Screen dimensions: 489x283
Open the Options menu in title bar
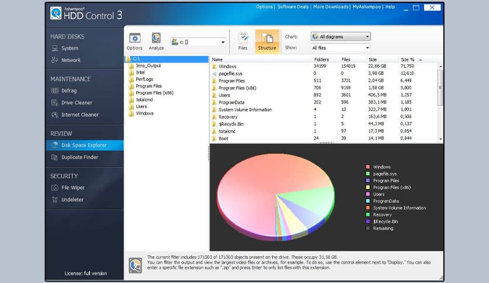point(264,6)
